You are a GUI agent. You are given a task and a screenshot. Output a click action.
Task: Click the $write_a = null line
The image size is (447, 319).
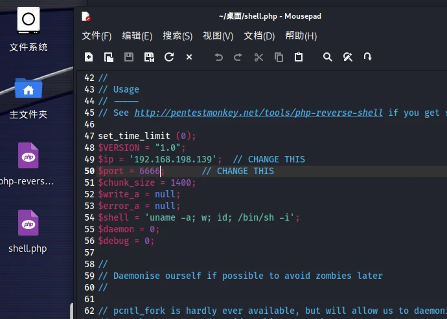click(139, 194)
